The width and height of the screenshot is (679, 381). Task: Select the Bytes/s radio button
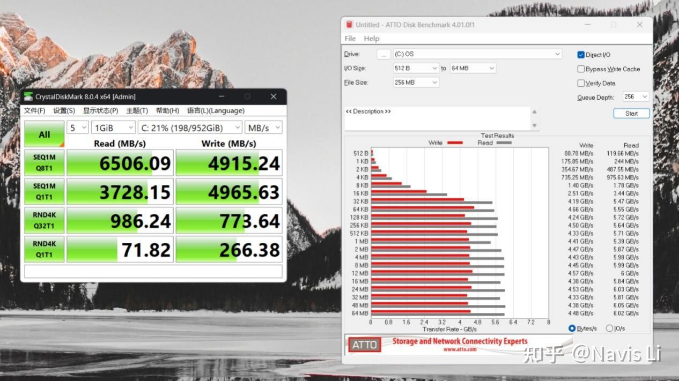(572, 328)
